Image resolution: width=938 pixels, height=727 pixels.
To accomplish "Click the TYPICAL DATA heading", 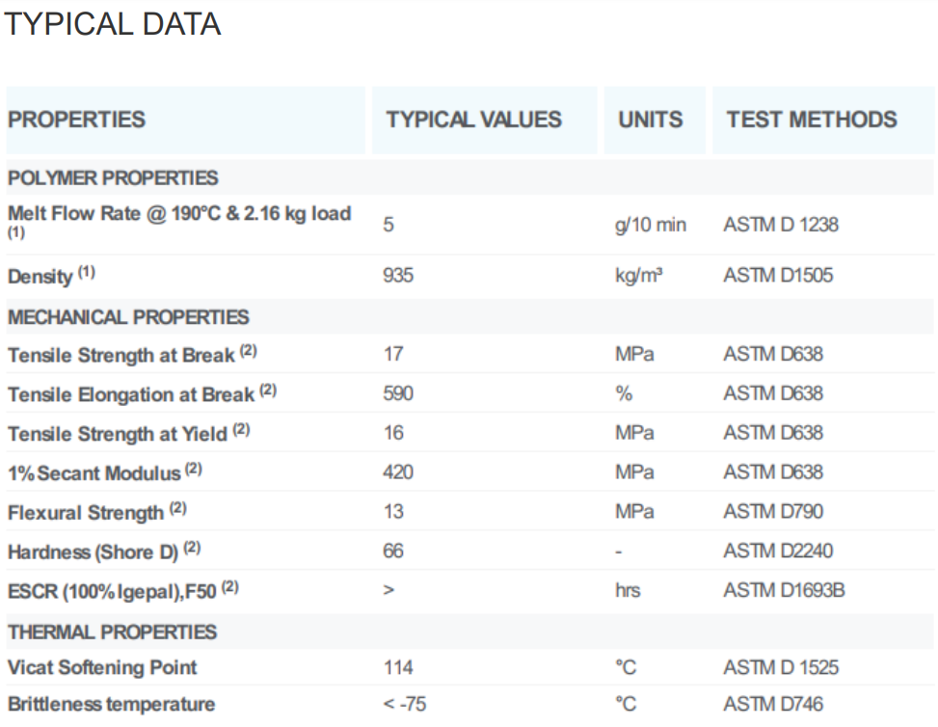I will (x=113, y=24).
